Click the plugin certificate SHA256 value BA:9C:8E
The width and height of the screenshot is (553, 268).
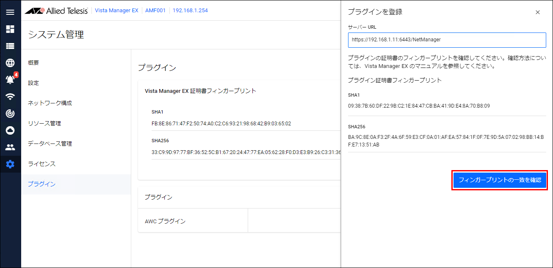point(447,141)
